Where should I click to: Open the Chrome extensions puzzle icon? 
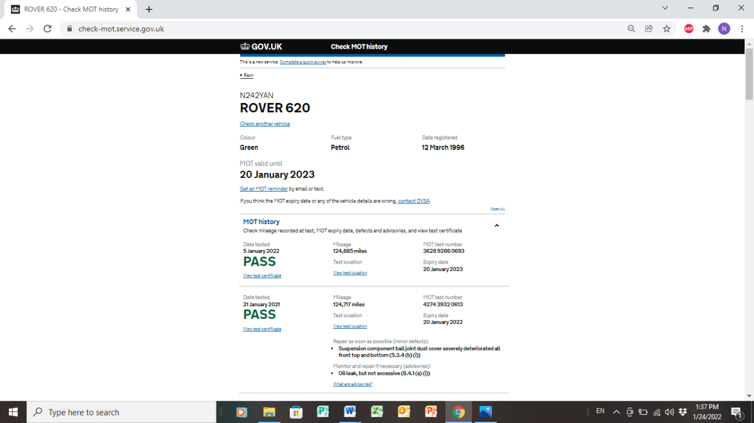point(706,28)
